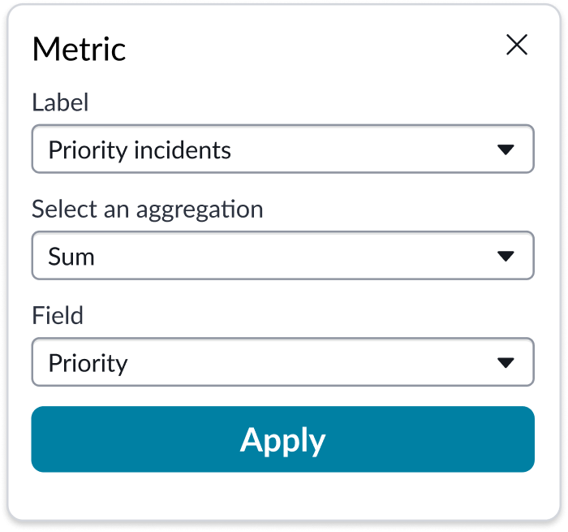Click the word Apply on the teal button

coord(282,439)
